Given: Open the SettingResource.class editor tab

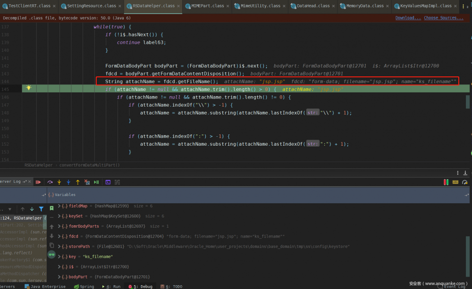Looking at the screenshot, I should [91, 6].
